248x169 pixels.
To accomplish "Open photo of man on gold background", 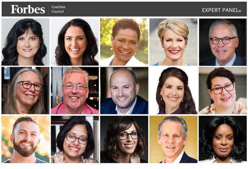I will (174, 139).
